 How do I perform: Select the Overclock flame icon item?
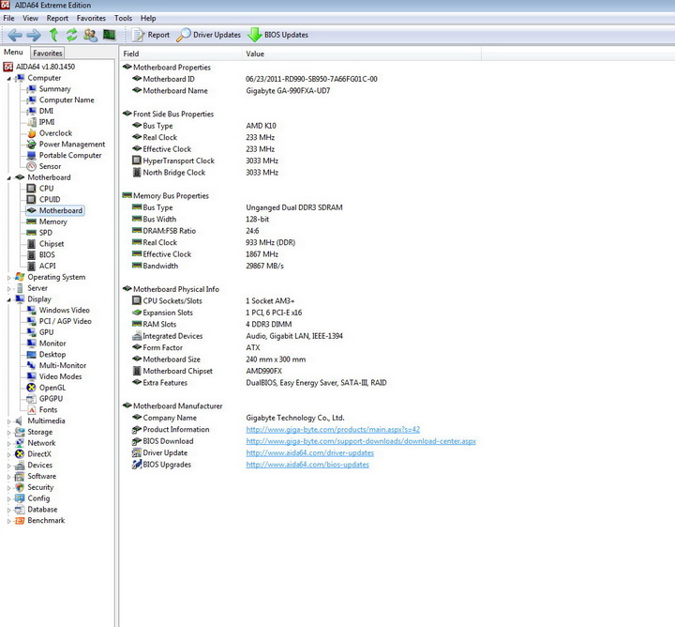[x=32, y=133]
